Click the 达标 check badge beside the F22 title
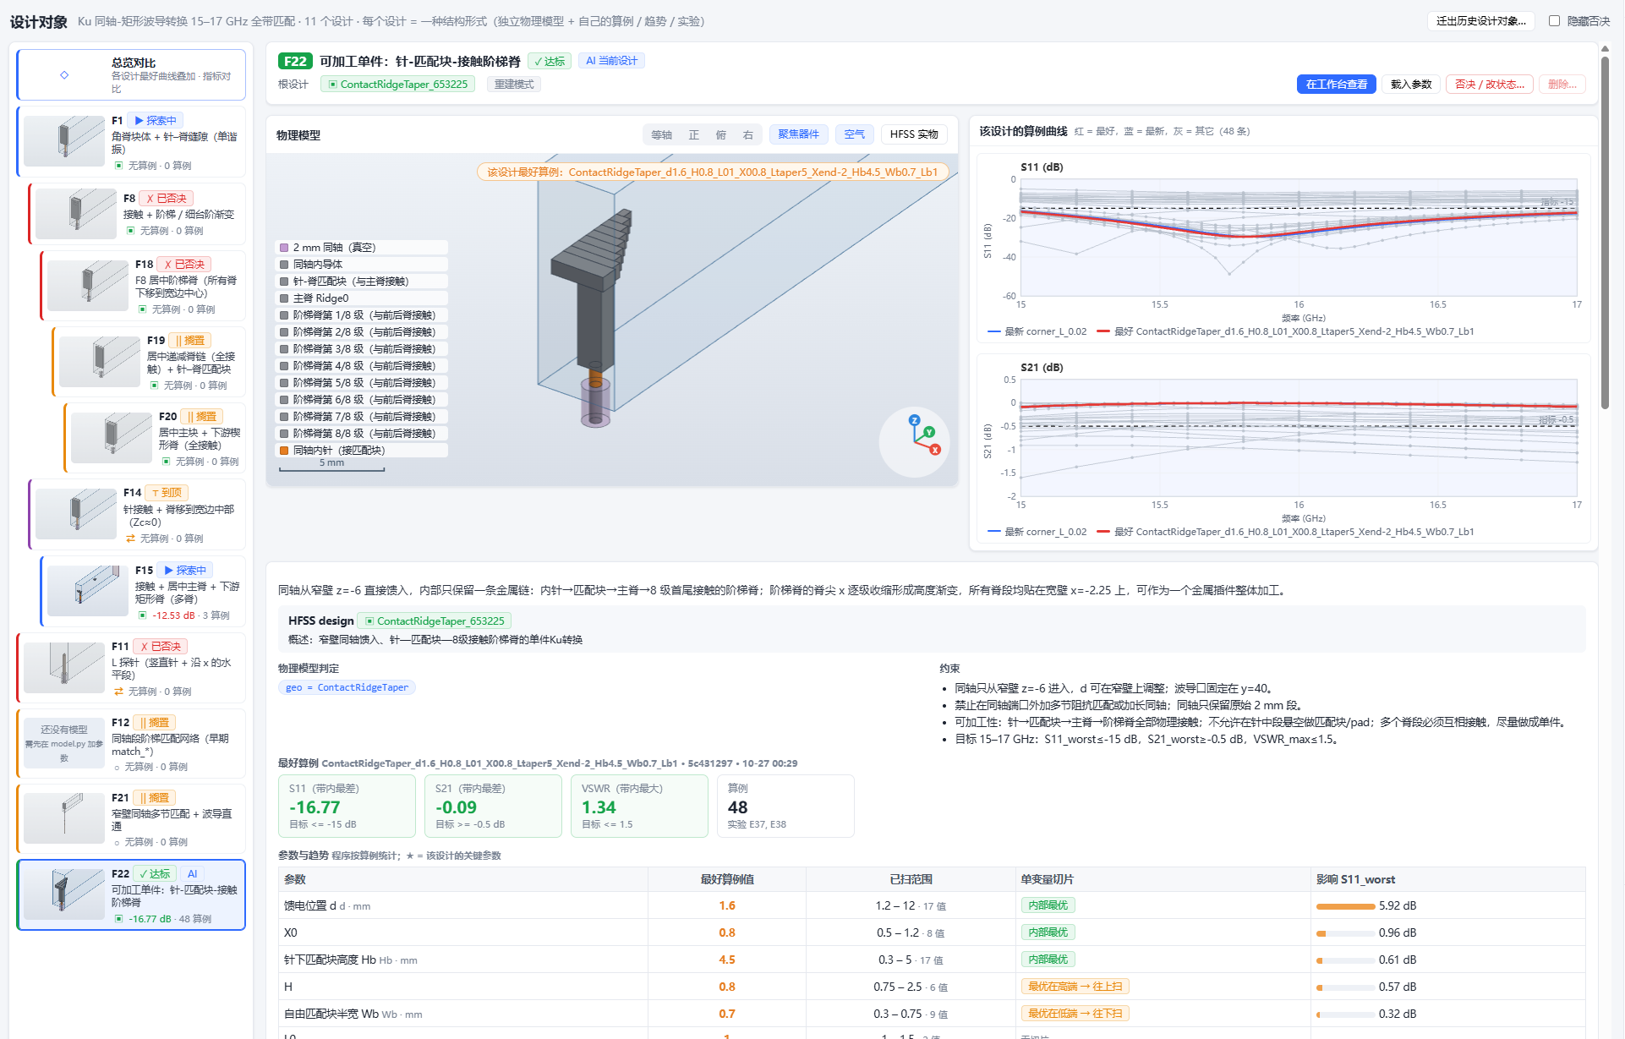Viewport: 1625px width, 1039px height. [x=550, y=61]
